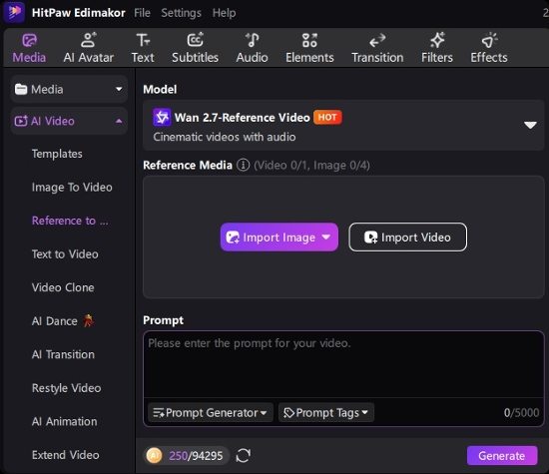Focus the video prompt text field

[x=343, y=364]
